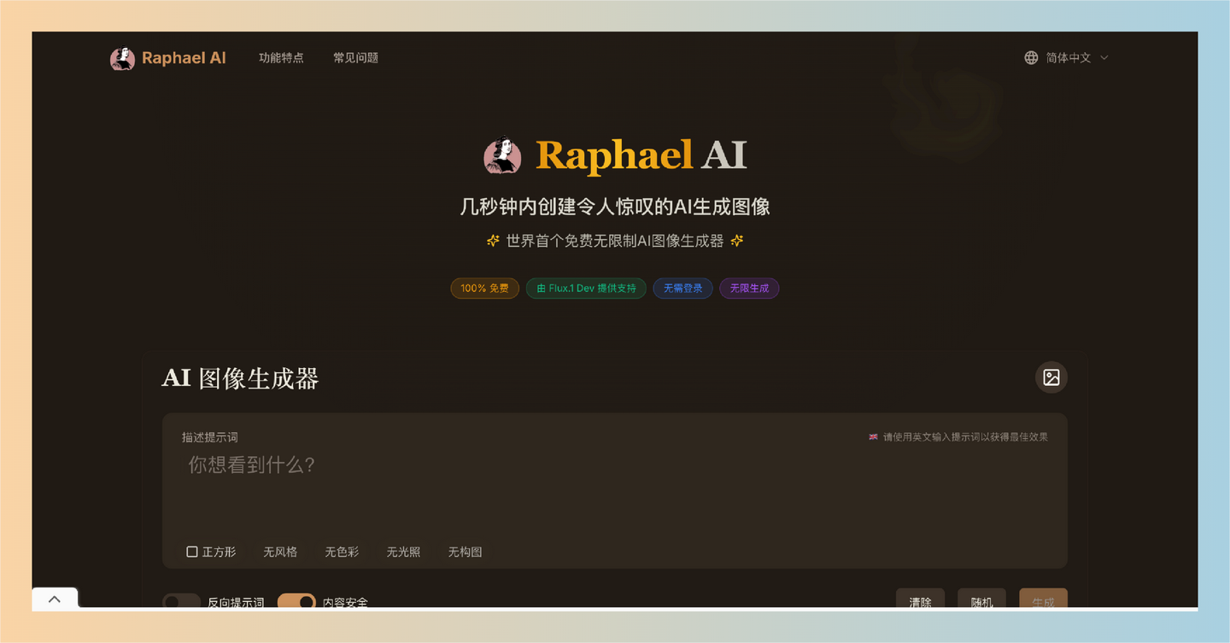The image size is (1230, 643).
Task: Click the Raphael AI logo in the top bar
Action: click(x=167, y=57)
